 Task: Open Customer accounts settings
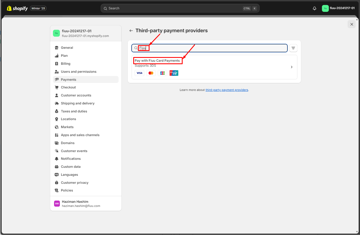pyautogui.click(x=86, y=95)
